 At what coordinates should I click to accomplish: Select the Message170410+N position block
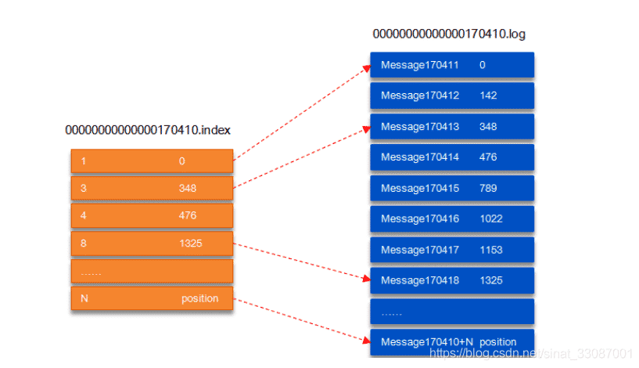(452, 342)
